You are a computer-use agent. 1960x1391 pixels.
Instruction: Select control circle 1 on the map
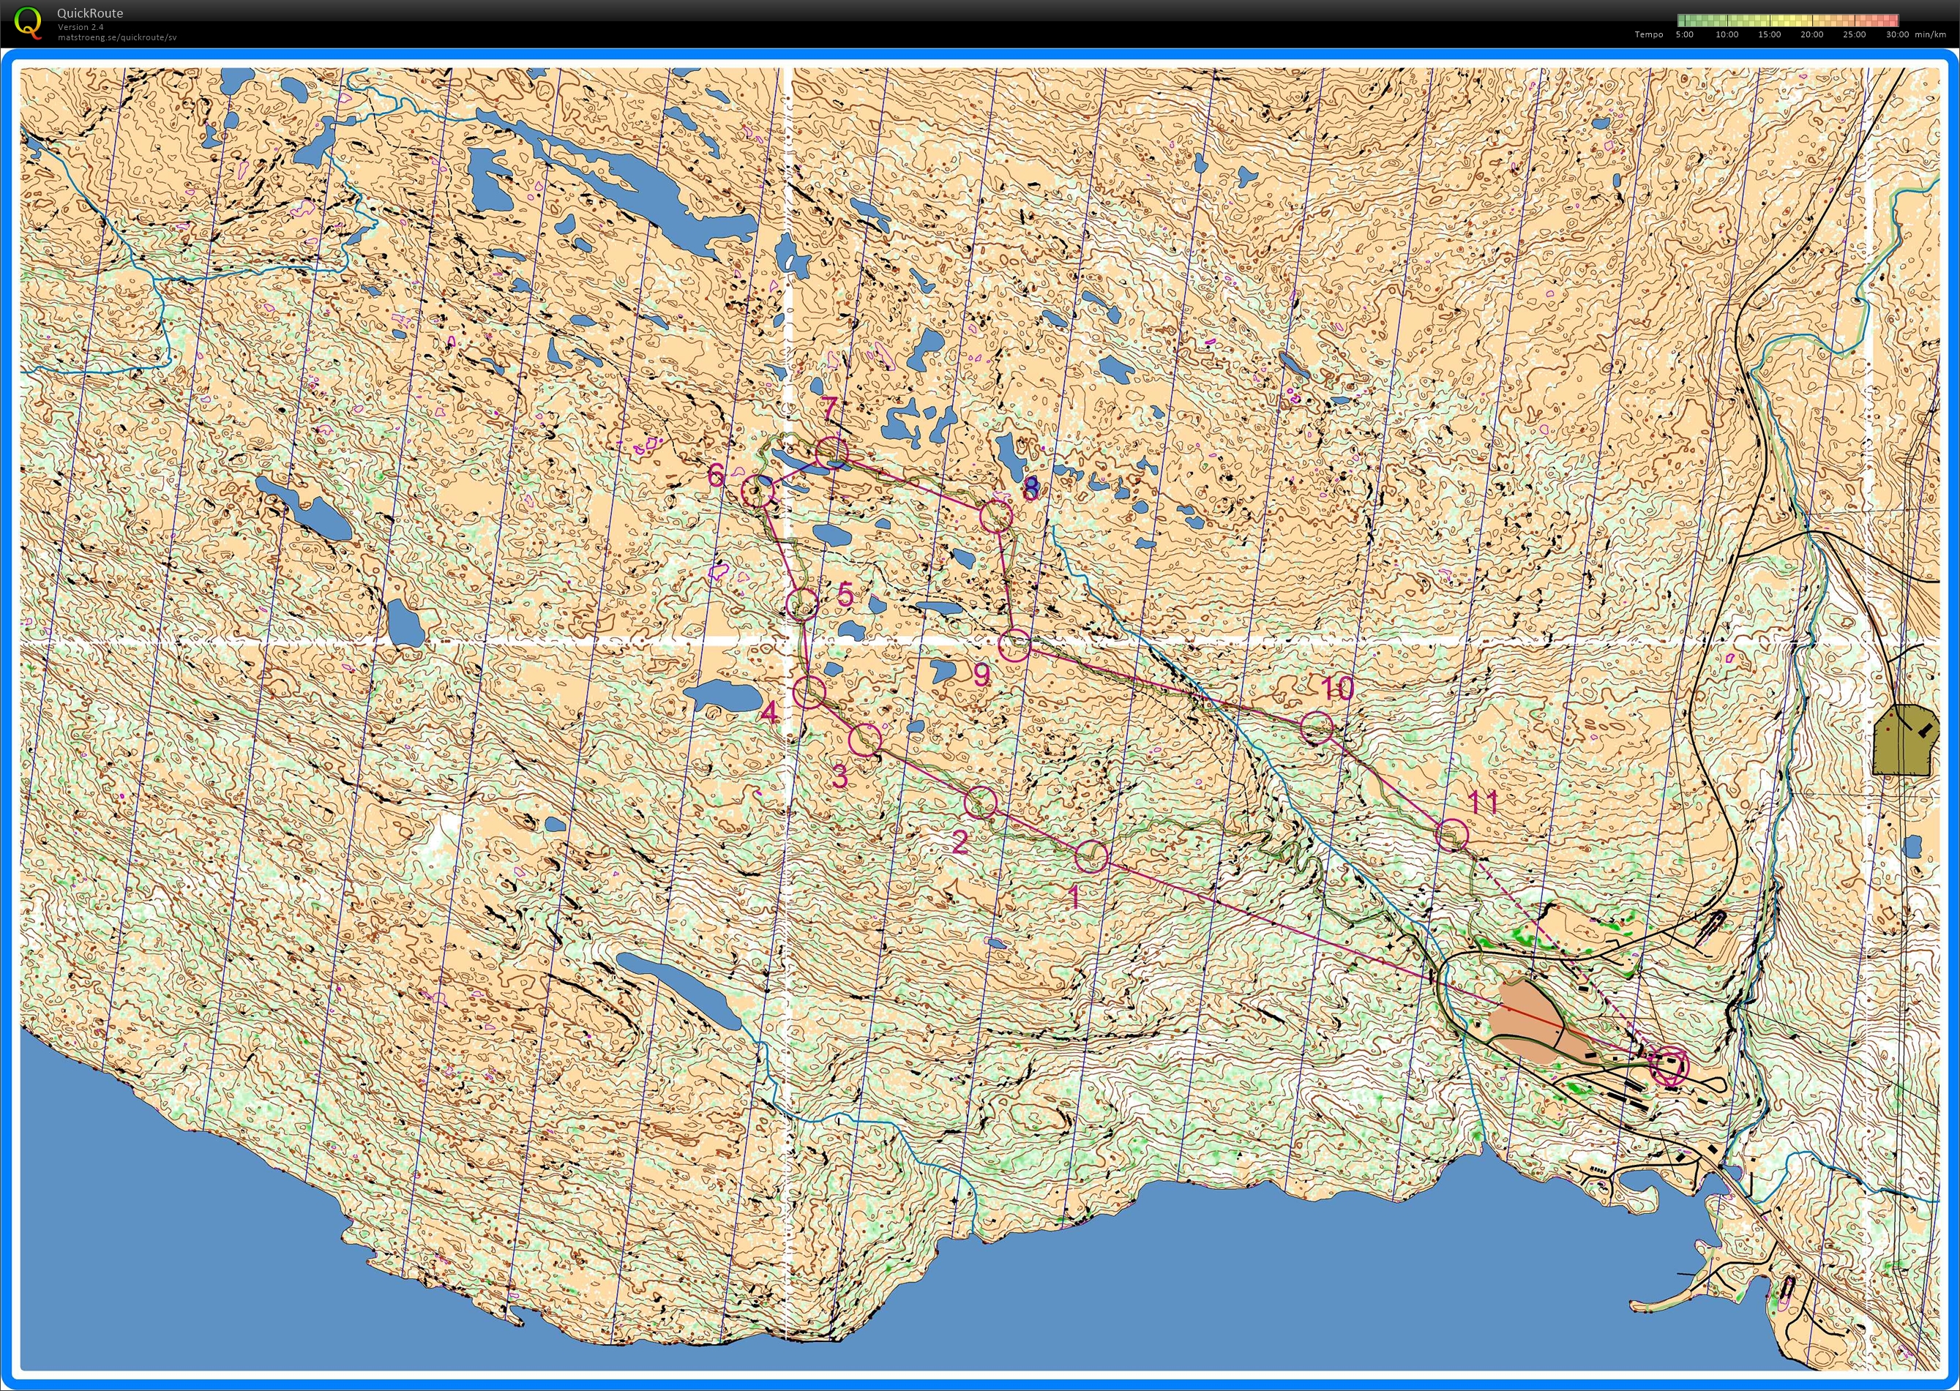[1091, 855]
